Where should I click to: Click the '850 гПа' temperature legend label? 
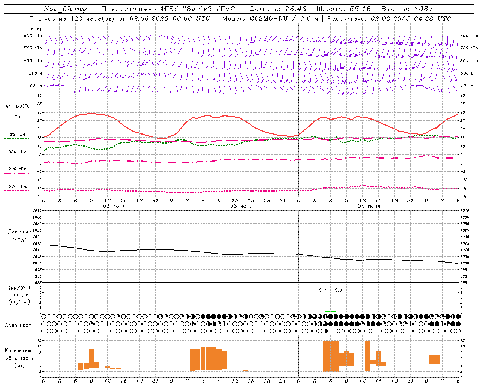pyautogui.click(x=18, y=152)
